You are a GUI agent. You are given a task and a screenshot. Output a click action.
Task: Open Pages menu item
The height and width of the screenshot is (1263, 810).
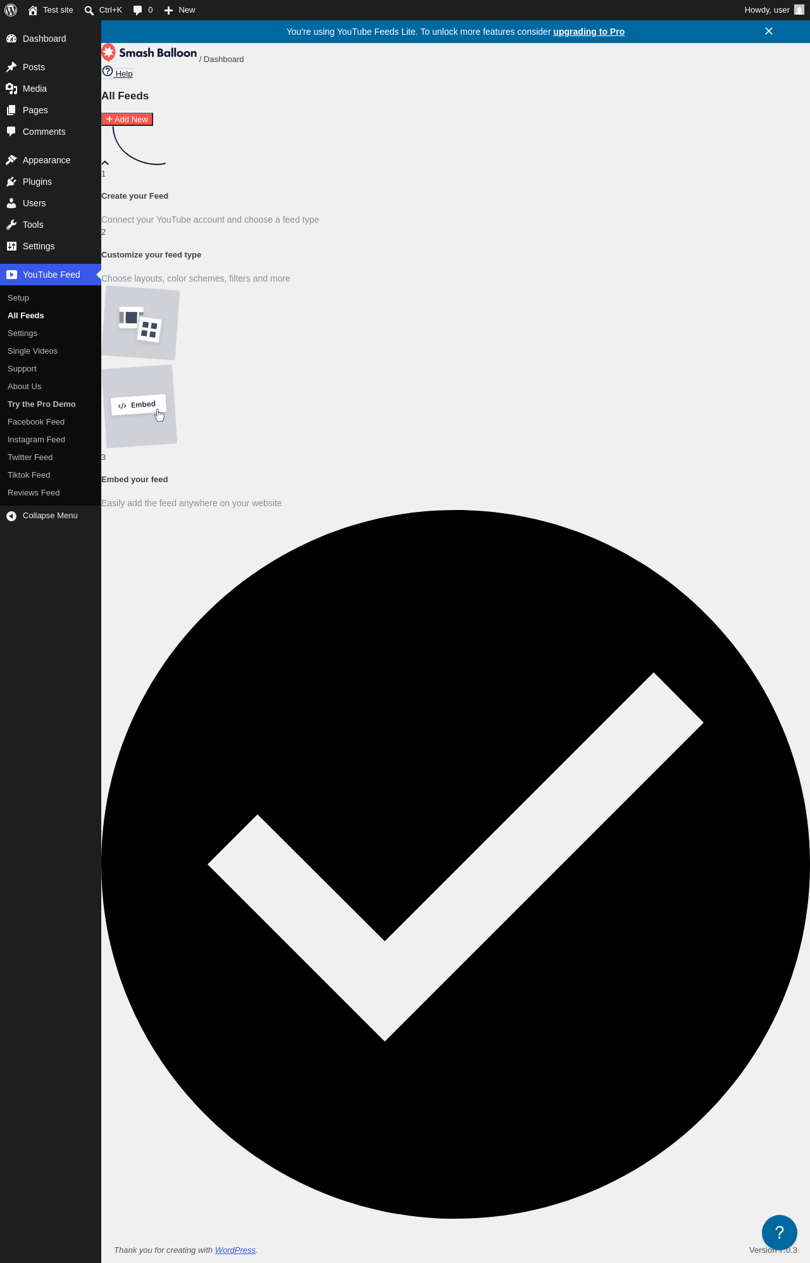point(51,110)
